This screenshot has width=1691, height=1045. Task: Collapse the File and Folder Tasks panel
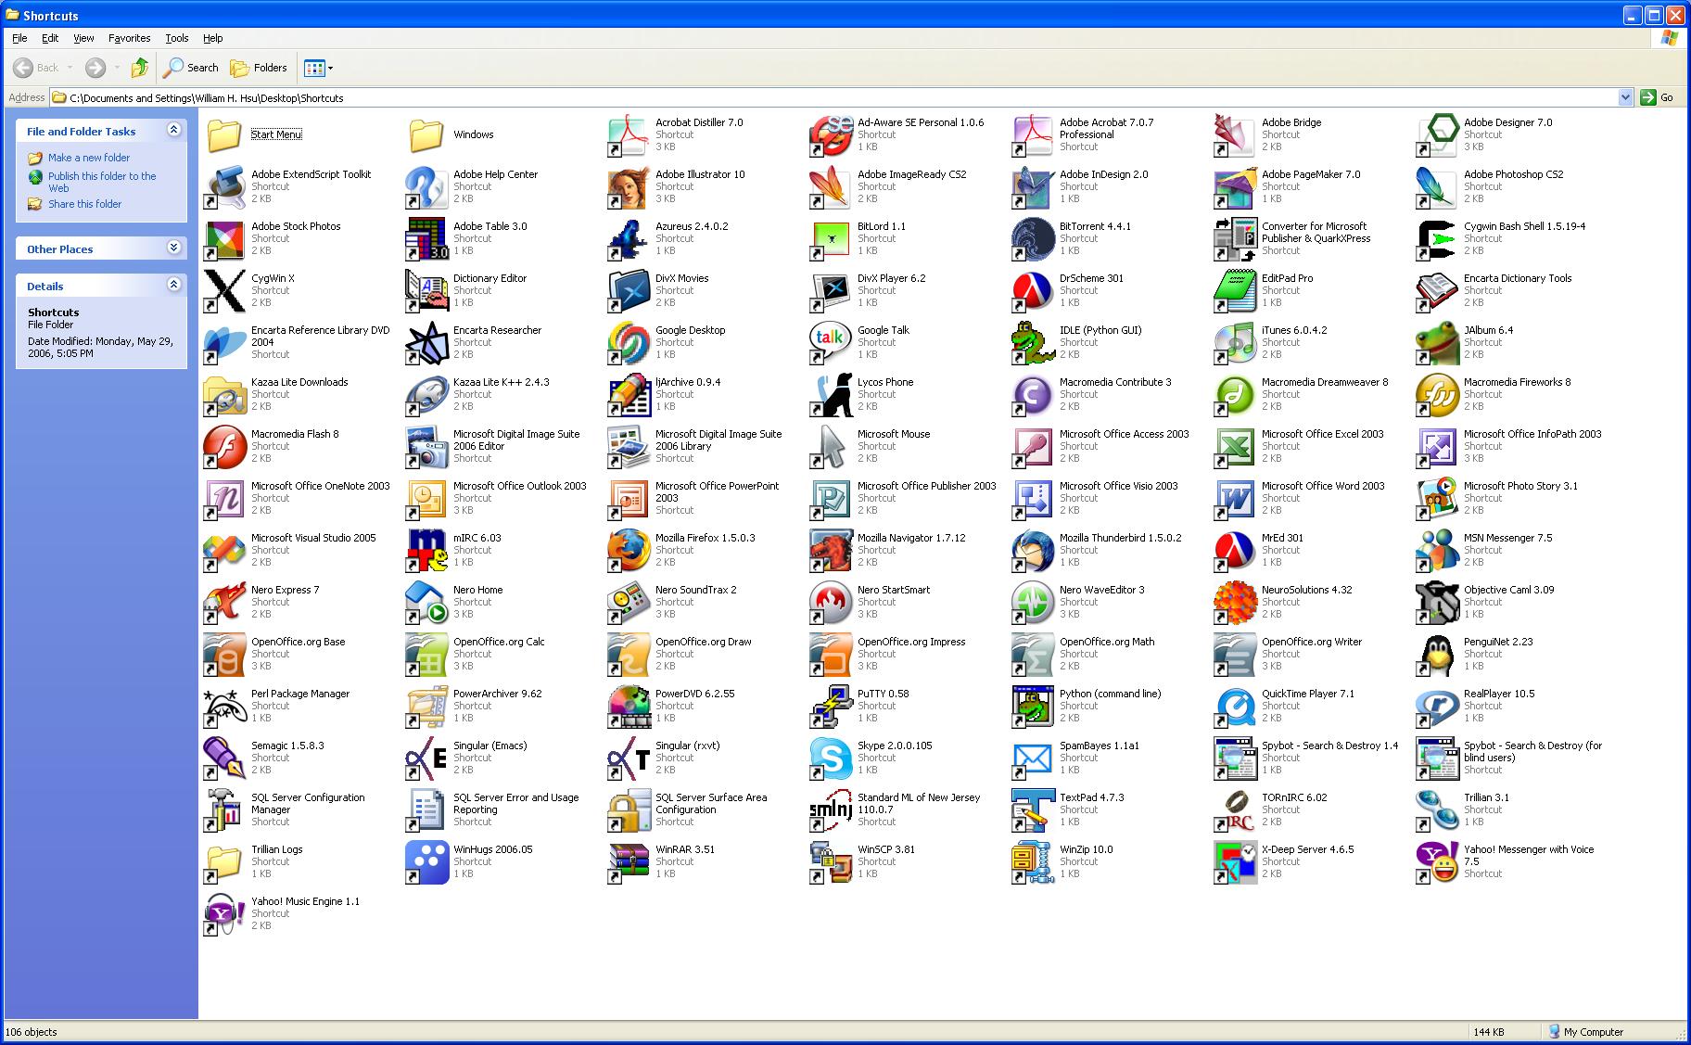173,131
